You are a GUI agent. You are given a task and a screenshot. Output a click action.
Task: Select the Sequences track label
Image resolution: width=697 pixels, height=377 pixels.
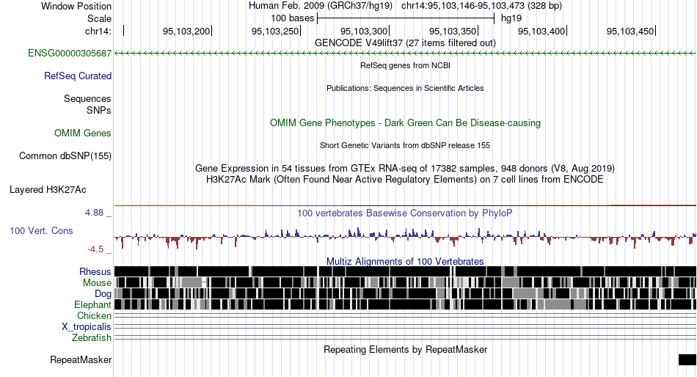point(87,99)
